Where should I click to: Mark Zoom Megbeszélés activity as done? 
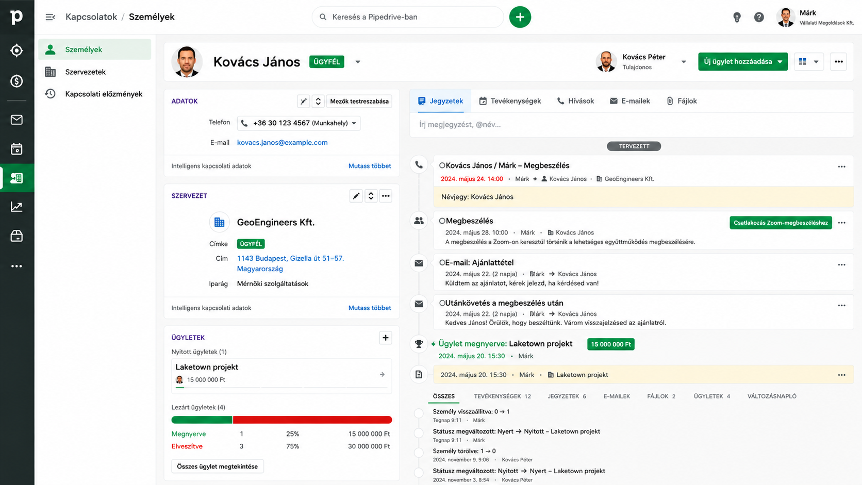(442, 221)
